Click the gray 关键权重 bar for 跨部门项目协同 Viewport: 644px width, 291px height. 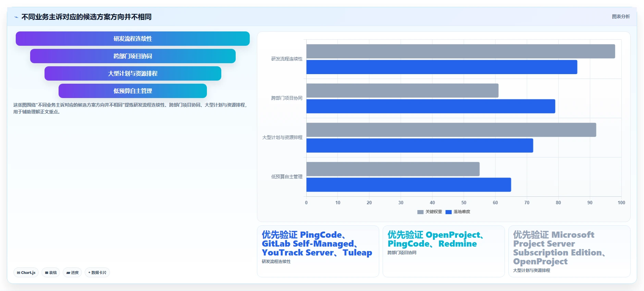pyautogui.click(x=402, y=91)
